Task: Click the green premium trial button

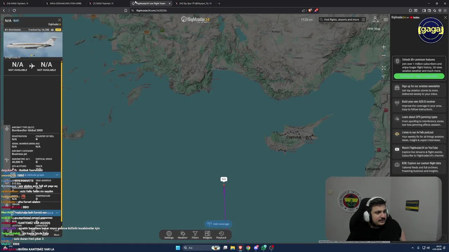Action: 419,76
